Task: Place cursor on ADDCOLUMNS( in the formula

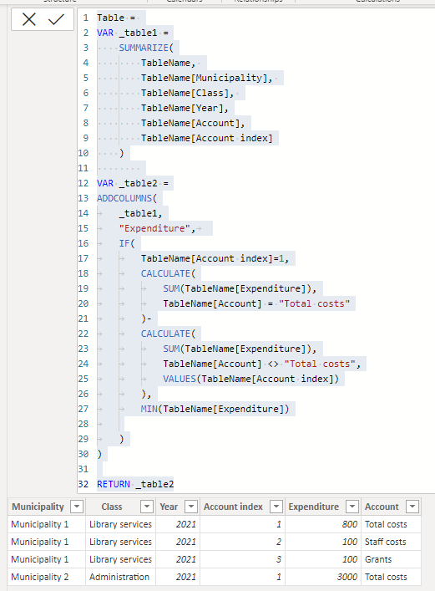Action: coord(127,198)
